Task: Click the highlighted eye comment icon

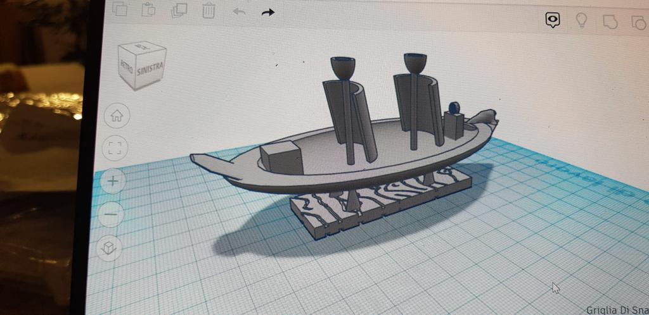Action: (553, 20)
